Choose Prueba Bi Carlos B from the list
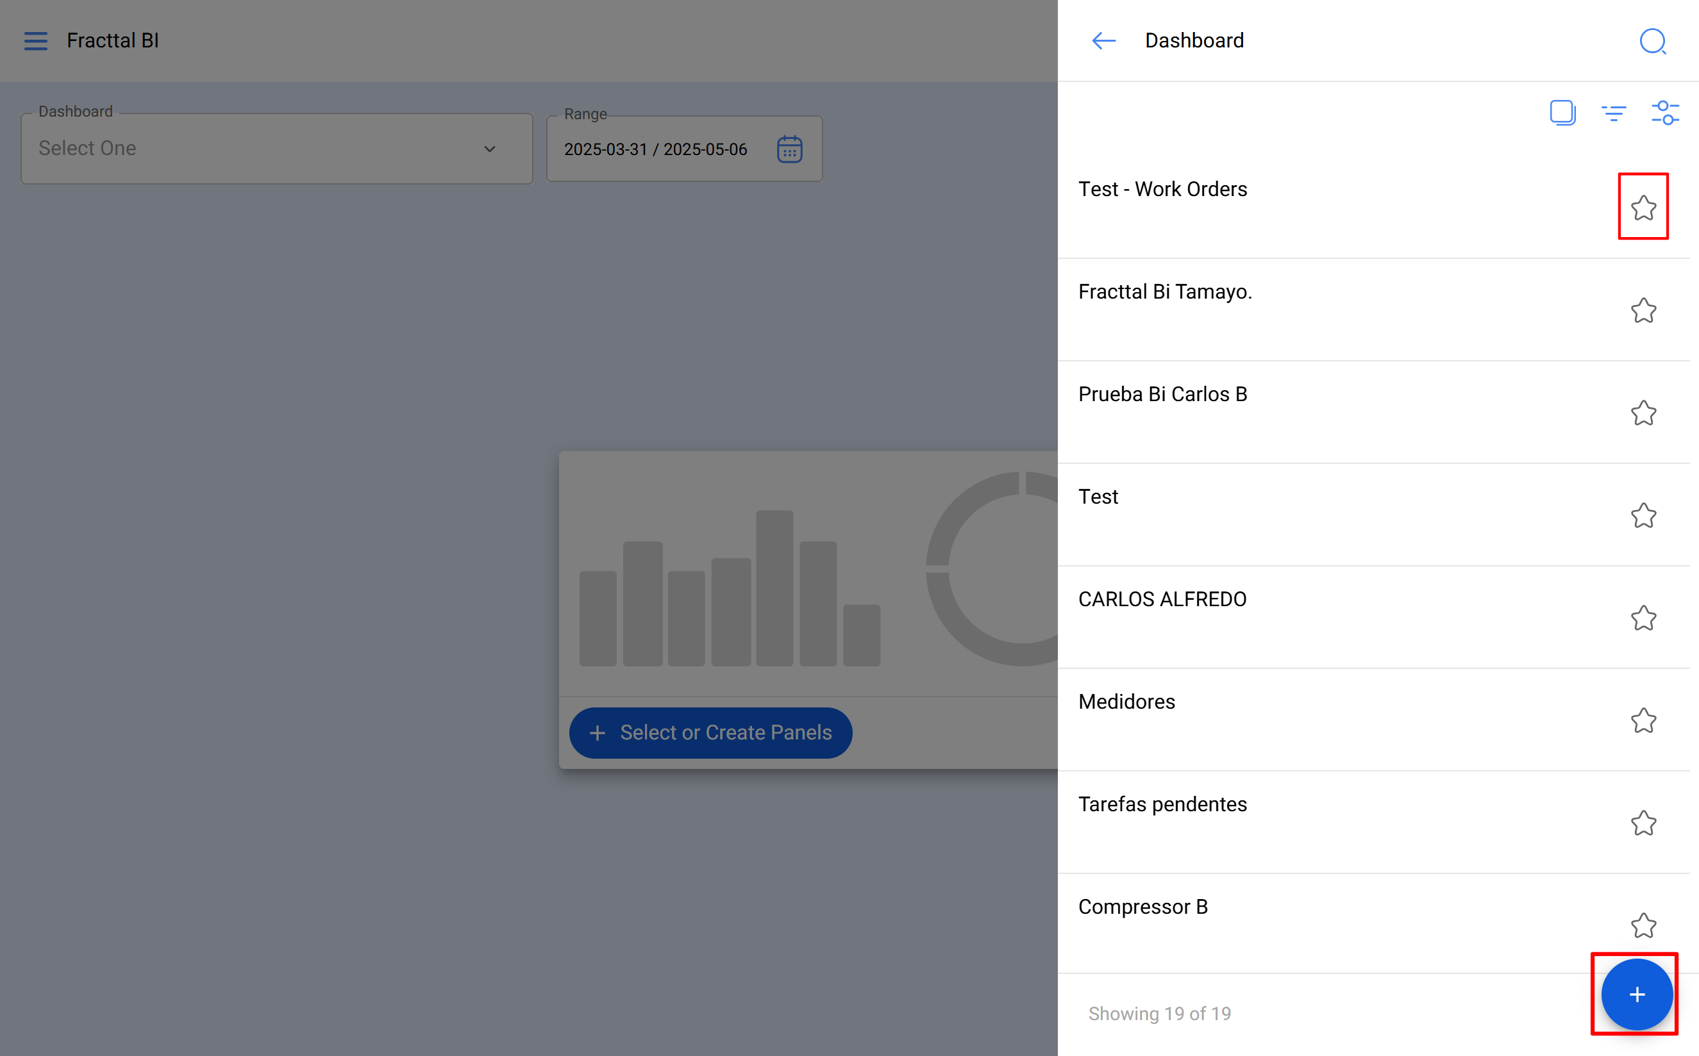 [1373, 413]
